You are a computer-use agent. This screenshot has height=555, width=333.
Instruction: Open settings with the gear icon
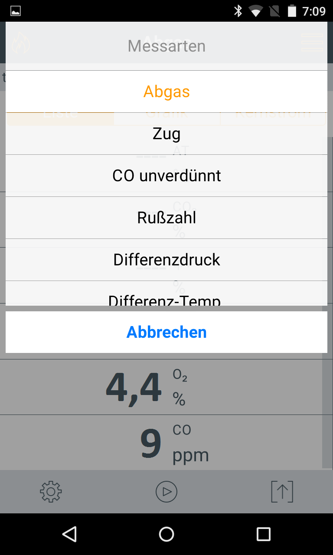(x=51, y=492)
